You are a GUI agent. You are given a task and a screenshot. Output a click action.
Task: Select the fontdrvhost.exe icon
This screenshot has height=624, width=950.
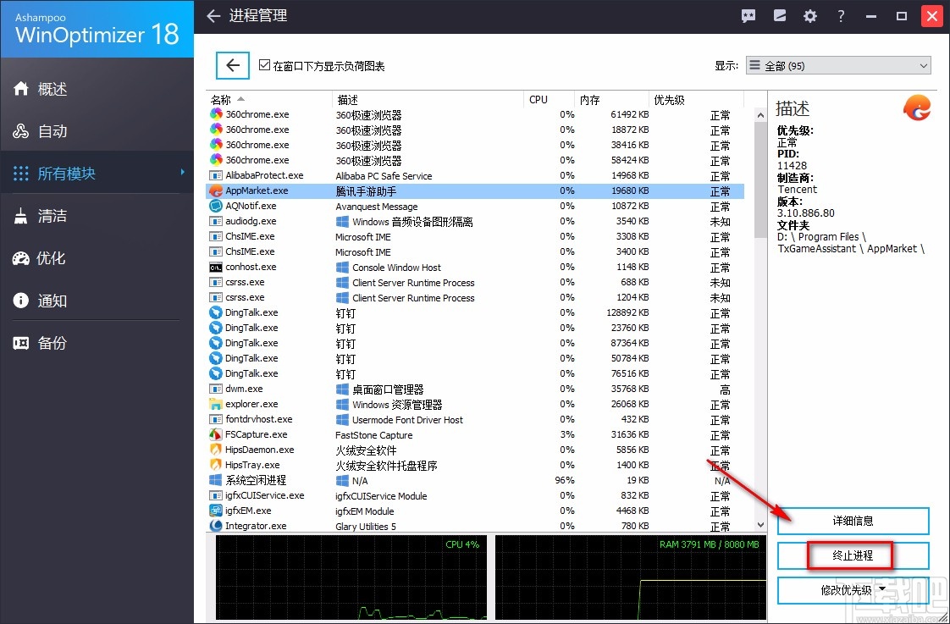click(216, 419)
